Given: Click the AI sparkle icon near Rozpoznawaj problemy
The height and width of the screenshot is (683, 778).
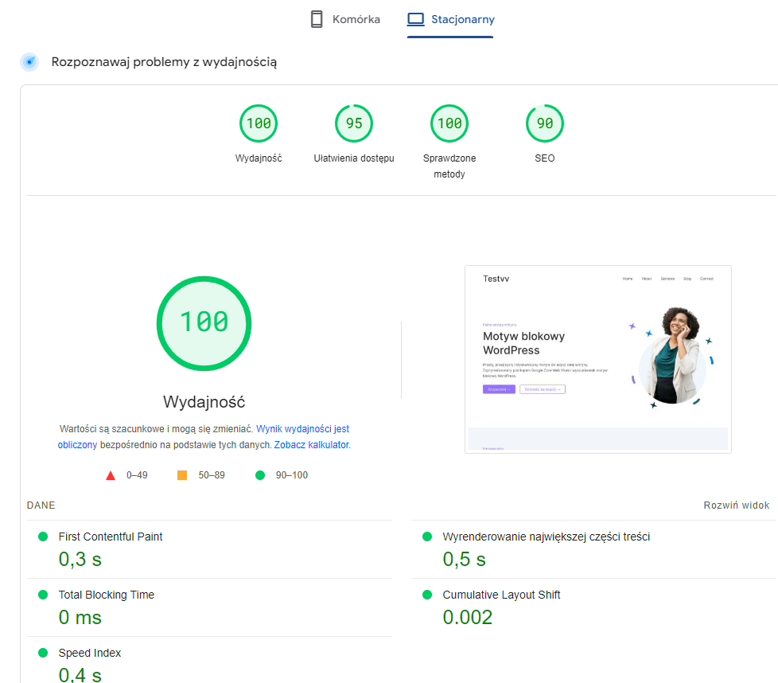Looking at the screenshot, I should (x=29, y=60).
